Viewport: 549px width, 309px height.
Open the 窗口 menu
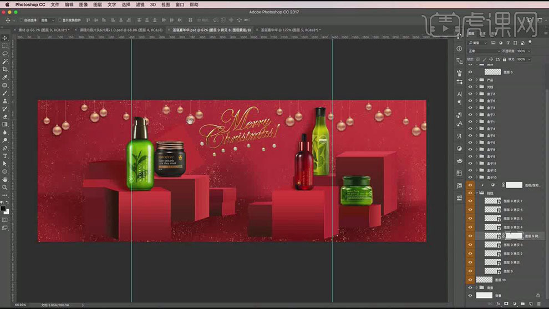(180, 4)
